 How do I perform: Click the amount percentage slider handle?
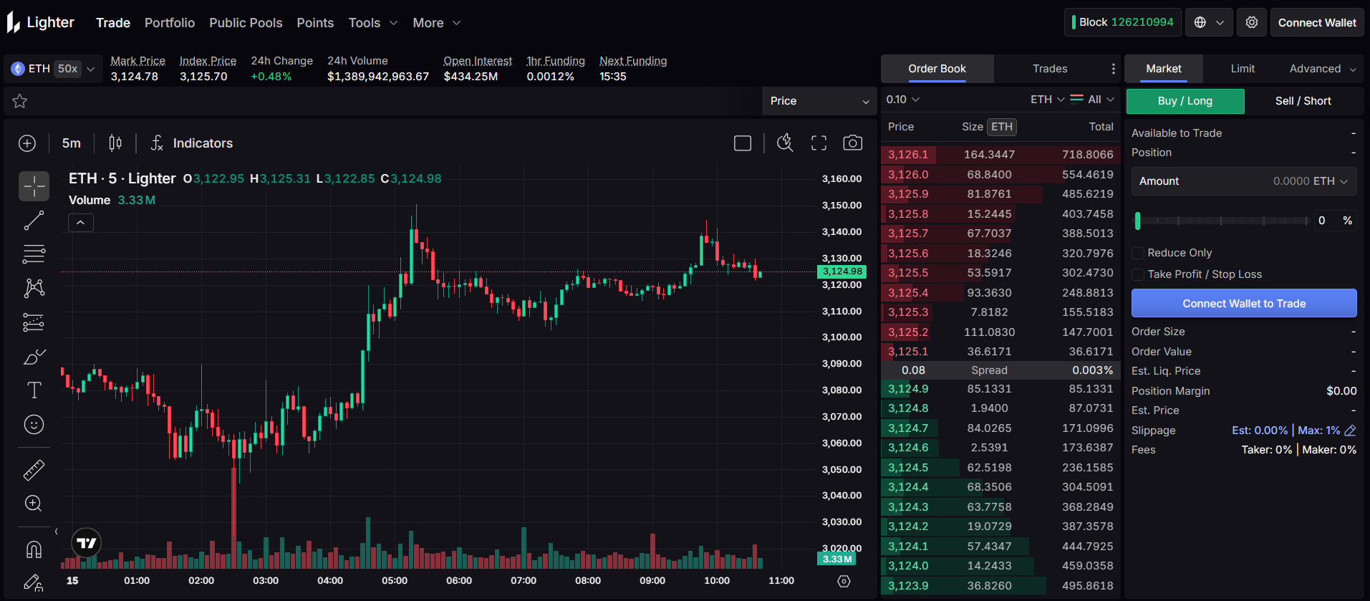point(1137,221)
